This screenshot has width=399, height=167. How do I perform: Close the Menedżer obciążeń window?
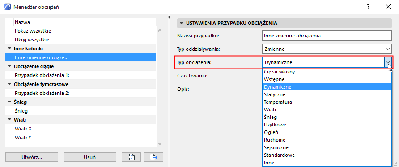click(388, 7)
